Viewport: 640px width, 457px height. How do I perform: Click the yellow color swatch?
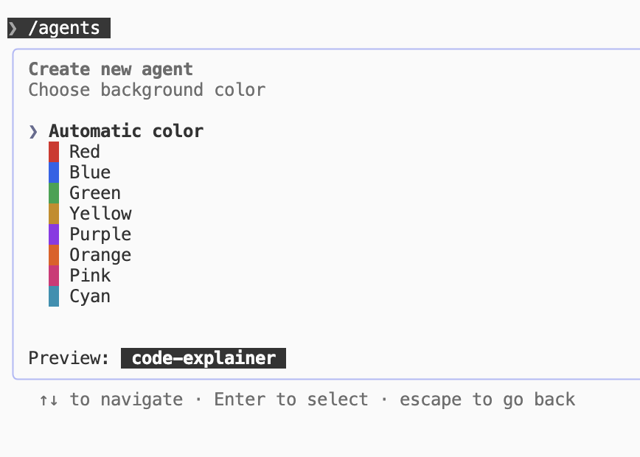[54, 214]
